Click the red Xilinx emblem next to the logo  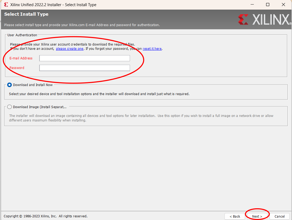243,20
